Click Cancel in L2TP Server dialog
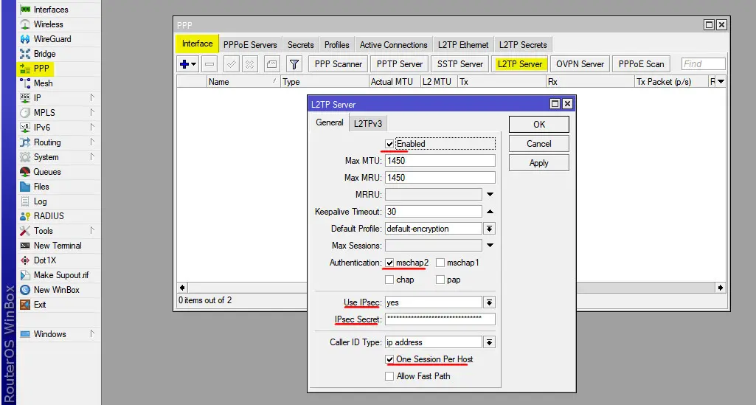This screenshot has width=756, height=405. tap(539, 144)
